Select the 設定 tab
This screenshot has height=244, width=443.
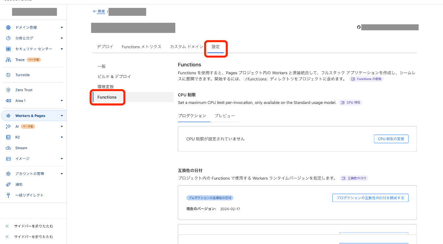(x=216, y=47)
